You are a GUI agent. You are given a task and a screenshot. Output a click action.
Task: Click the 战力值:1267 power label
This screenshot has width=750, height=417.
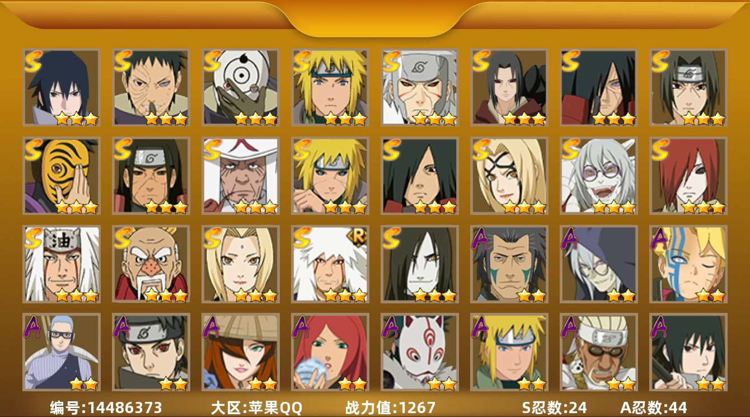click(x=390, y=407)
